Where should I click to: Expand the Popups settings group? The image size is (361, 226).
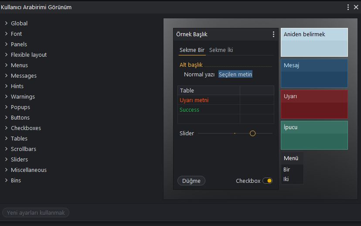pos(6,107)
